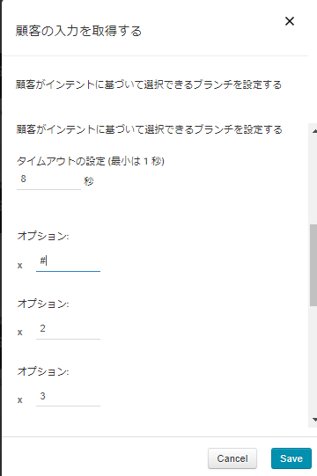Screen dimensions: 317x476
Task: Focus the timeout seconds field showing 8
Action: (48, 179)
